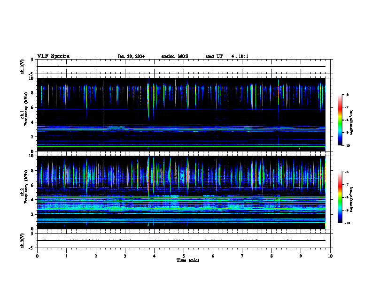This screenshot has height=287, width=372.
Task: Select the date "Jan. 30, 2024"
Action: (131, 56)
